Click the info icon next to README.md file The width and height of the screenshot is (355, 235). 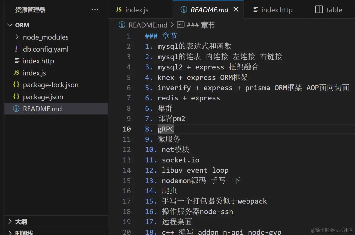click(x=16, y=109)
